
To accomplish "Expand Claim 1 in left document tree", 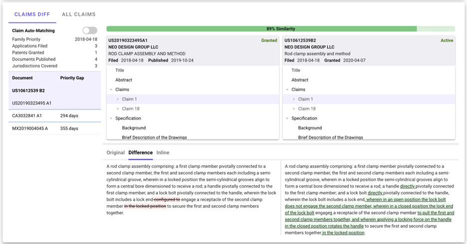I will pyautogui.click(x=118, y=99).
